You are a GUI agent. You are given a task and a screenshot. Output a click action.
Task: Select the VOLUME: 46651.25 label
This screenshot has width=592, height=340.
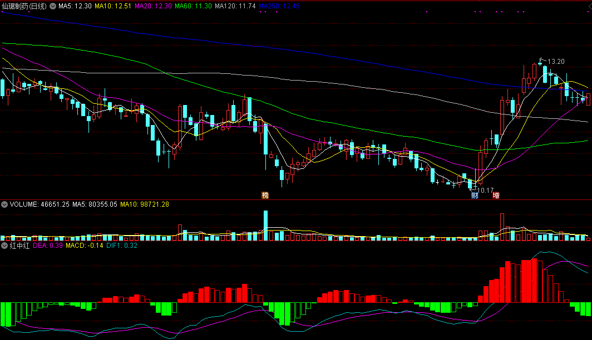(x=40, y=204)
